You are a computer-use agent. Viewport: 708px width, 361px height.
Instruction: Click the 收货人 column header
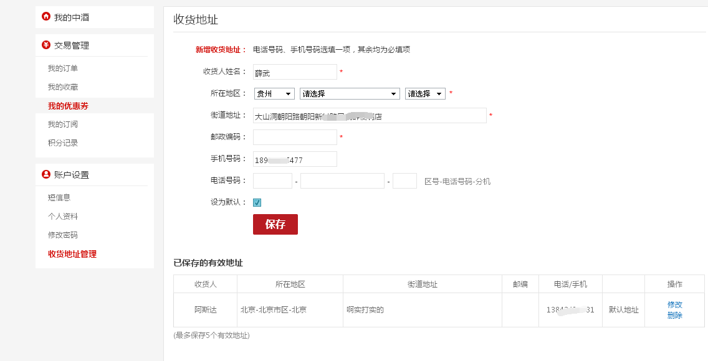(206, 284)
